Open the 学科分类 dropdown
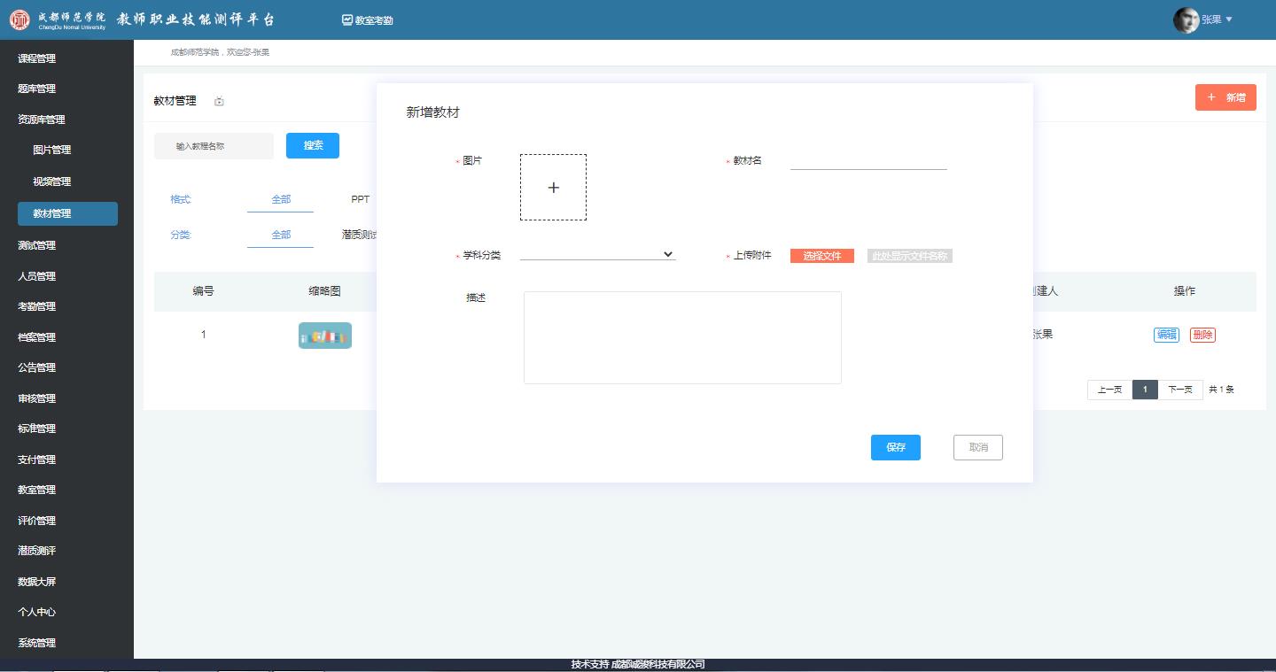This screenshot has width=1276, height=672. [598, 255]
